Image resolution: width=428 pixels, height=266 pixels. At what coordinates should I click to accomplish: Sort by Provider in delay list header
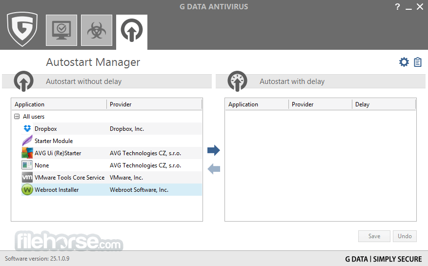[321, 104]
